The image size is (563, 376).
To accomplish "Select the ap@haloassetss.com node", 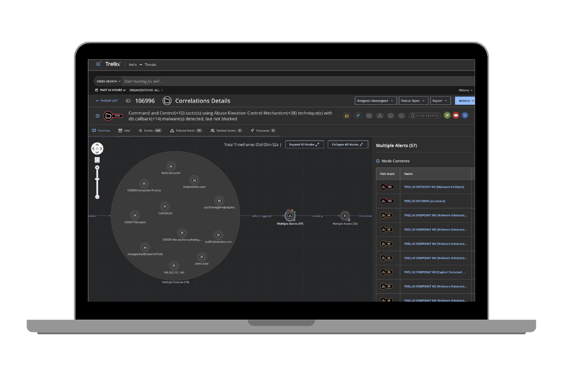I will 218,235.
